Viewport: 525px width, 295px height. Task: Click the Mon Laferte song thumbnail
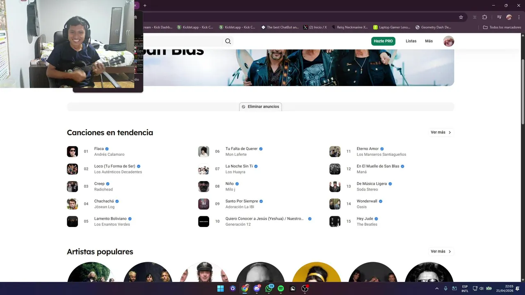[203, 152]
